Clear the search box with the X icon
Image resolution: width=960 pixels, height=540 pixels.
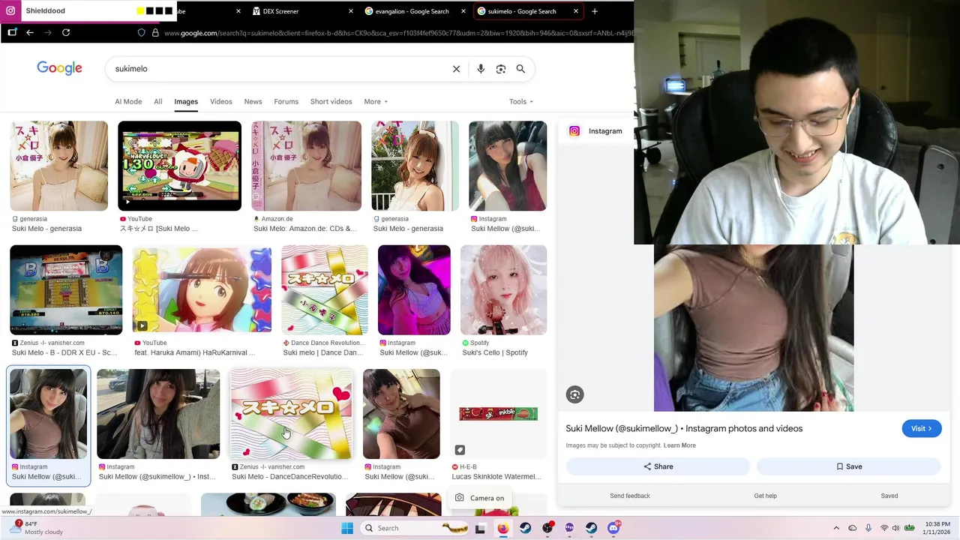click(456, 69)
